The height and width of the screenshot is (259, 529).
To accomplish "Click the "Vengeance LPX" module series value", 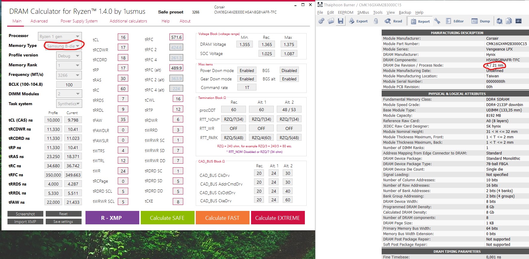I will pos(499,49).
